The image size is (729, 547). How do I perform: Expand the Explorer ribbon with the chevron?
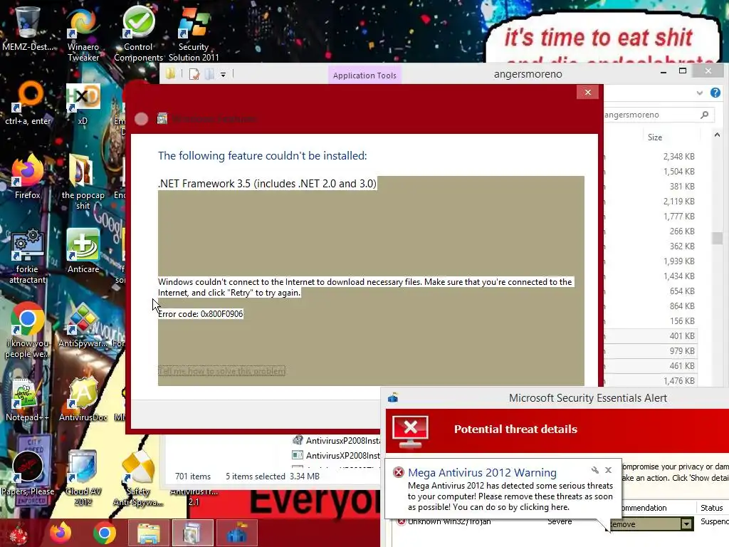click(x=699, y=93)
